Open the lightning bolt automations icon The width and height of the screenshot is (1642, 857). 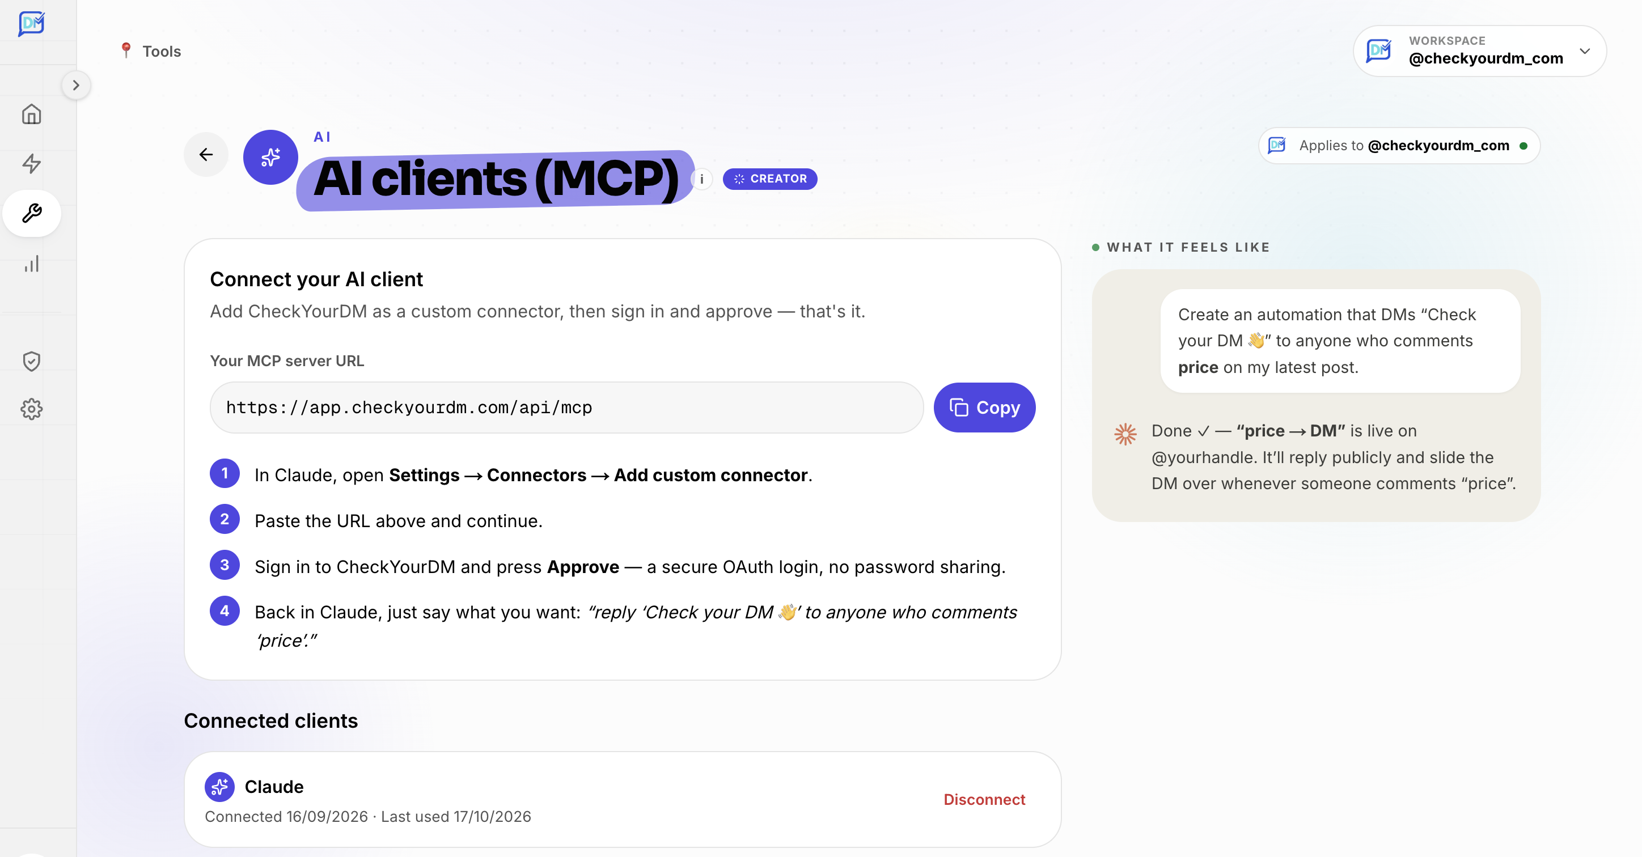pyautogui.click(x=31, y=164)
